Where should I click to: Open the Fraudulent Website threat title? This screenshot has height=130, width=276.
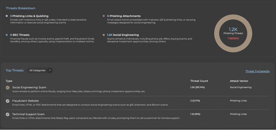(x=26, y=101)
